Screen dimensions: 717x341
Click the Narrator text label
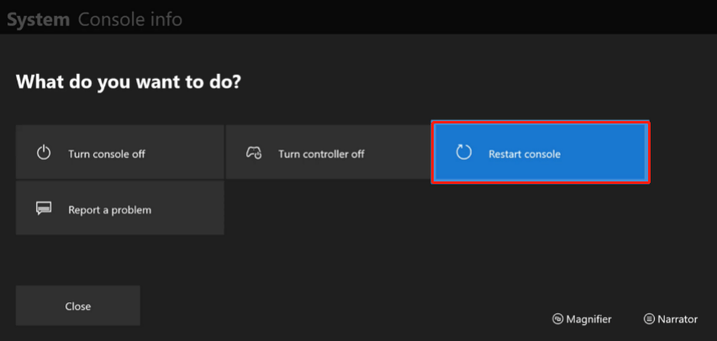677,319
